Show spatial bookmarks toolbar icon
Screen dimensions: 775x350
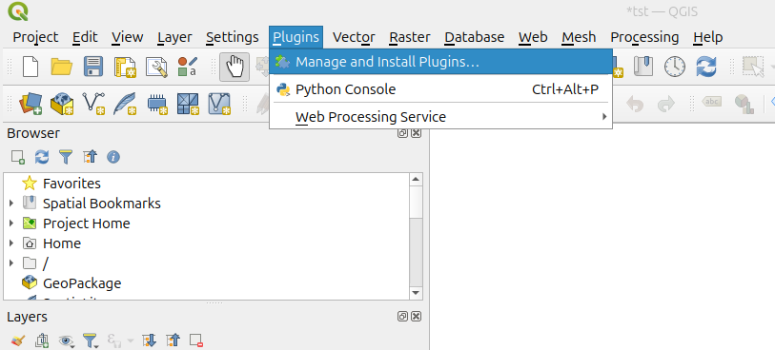coord(643,67)
